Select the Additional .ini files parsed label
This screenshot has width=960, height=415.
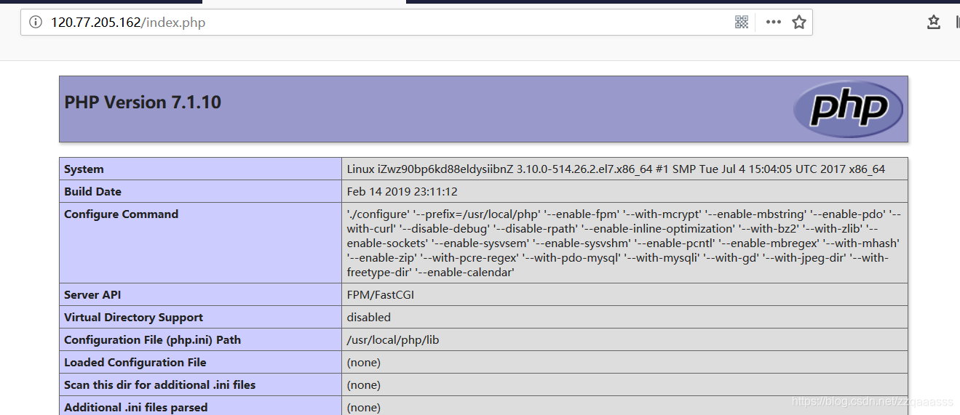(x=136, y=408)
